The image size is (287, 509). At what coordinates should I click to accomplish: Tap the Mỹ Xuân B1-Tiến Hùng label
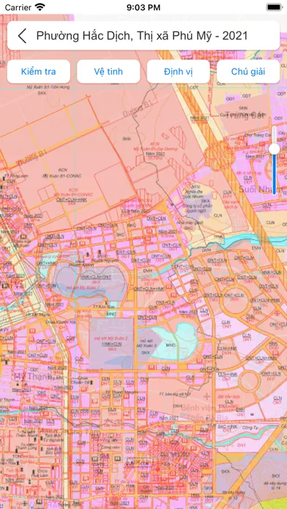[x=48, y=87]
